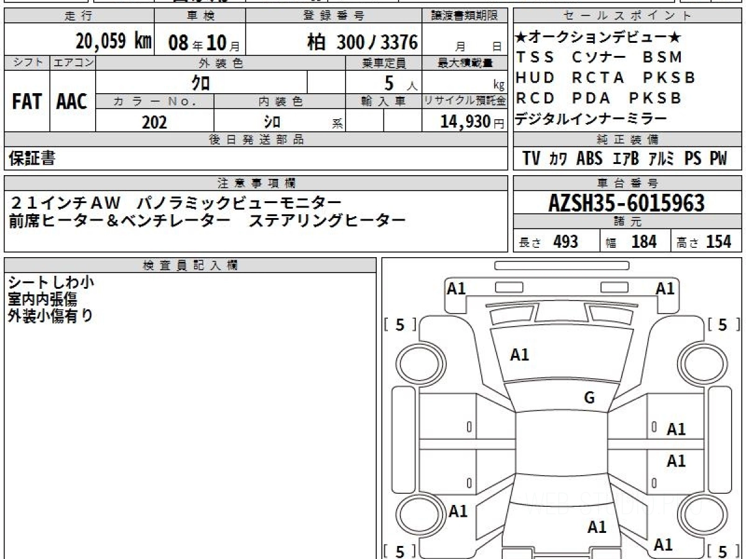The height and width of the screenshot is (559, 746).
Task: Select the PS equipment item
Action: coord(693,158)
